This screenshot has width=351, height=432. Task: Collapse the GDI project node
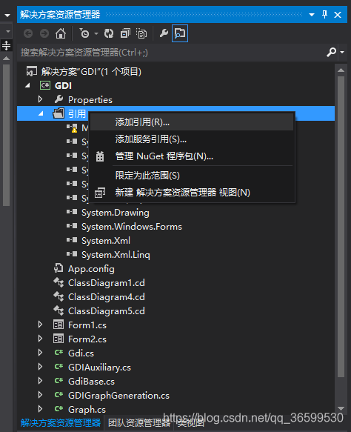point(27,86)
